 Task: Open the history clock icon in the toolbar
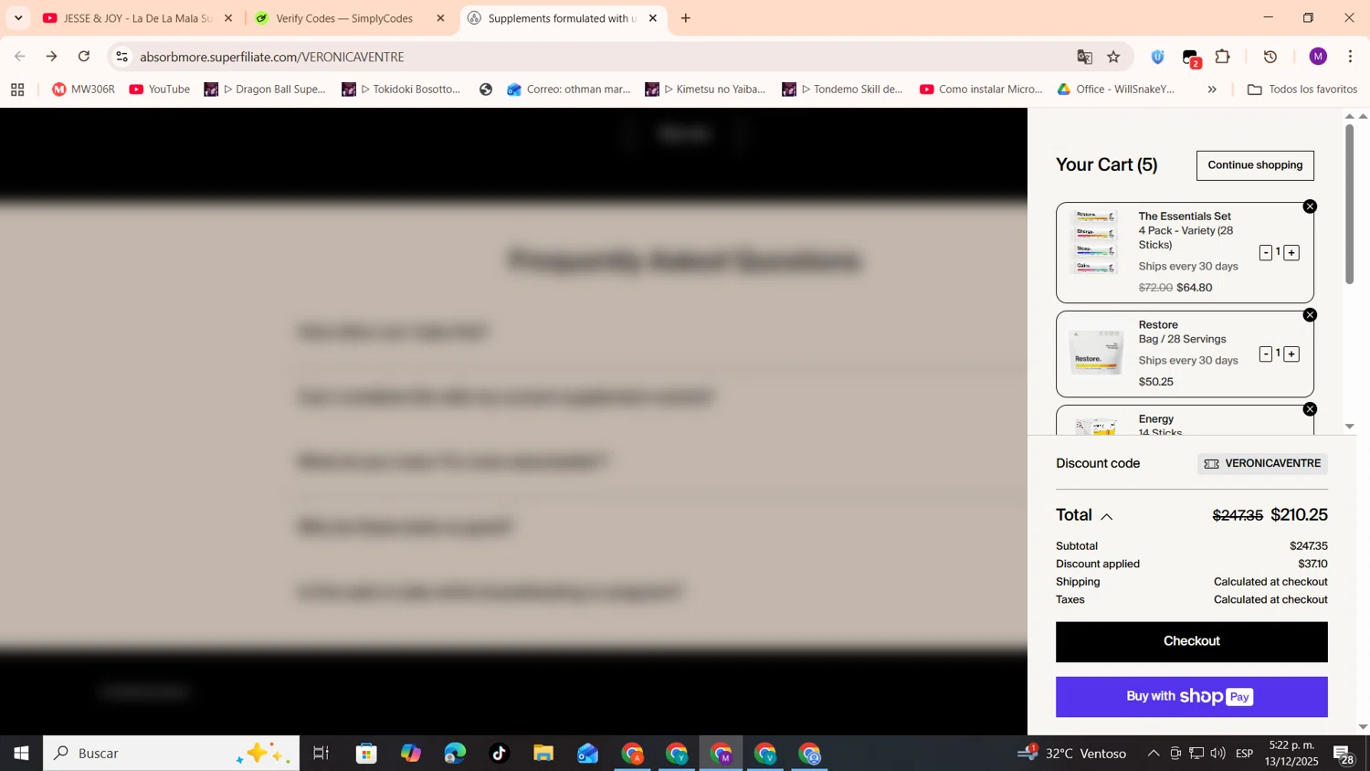[1270, 57]
